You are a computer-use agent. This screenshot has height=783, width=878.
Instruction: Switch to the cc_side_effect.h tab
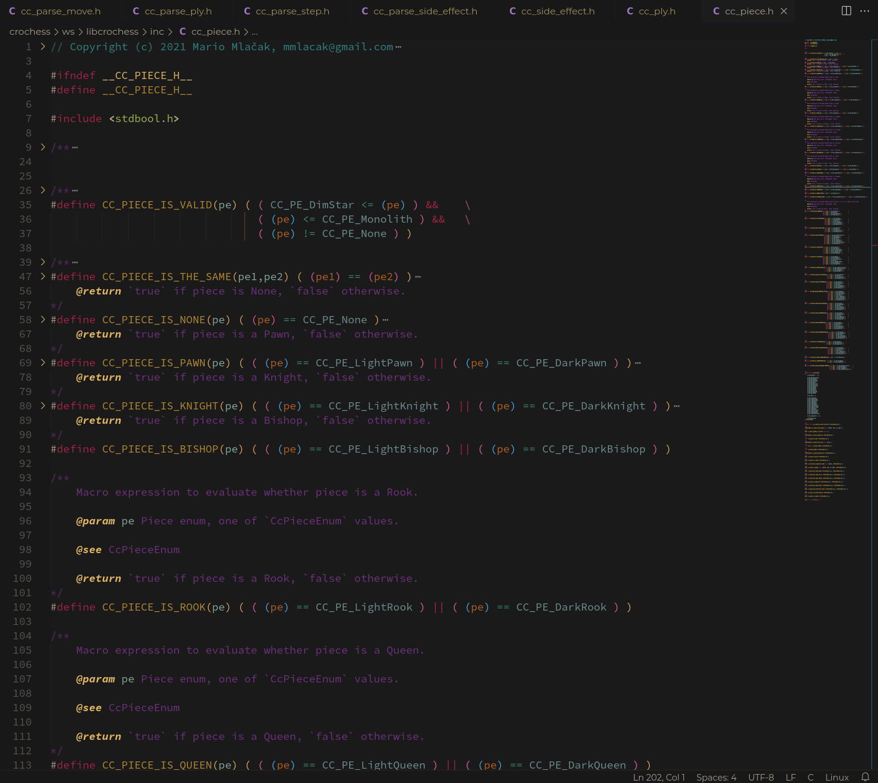click(552, 11)
